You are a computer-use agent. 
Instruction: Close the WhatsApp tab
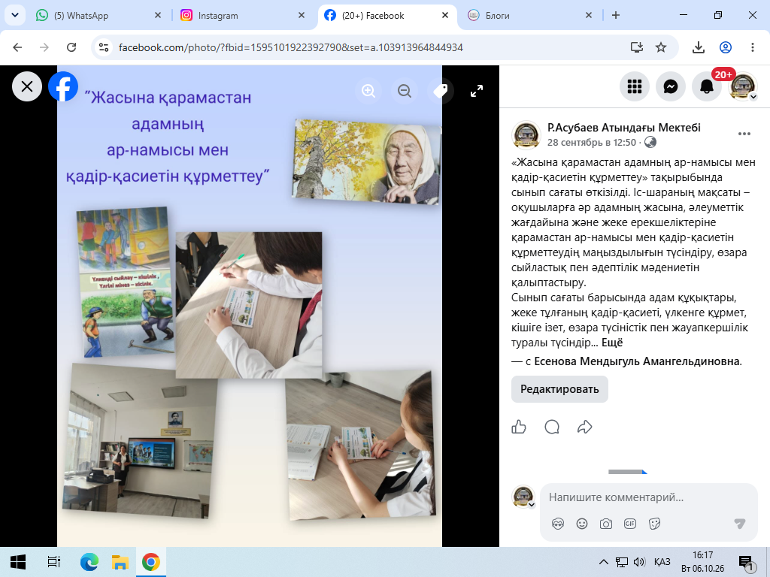click(158, 16)
